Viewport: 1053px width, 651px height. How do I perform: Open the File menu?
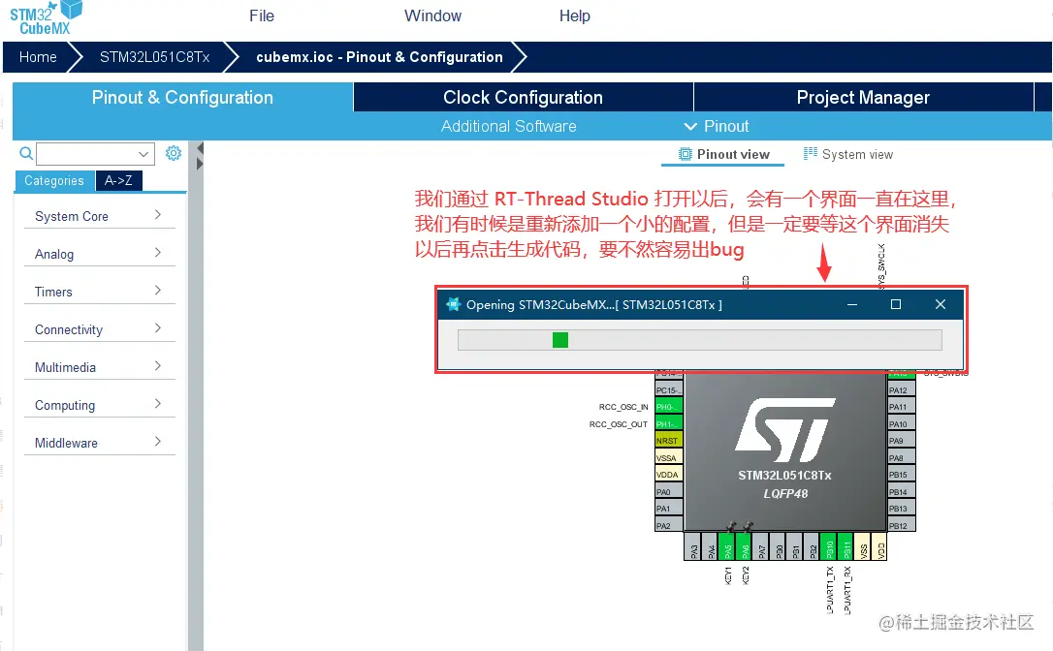coord(261,16)
